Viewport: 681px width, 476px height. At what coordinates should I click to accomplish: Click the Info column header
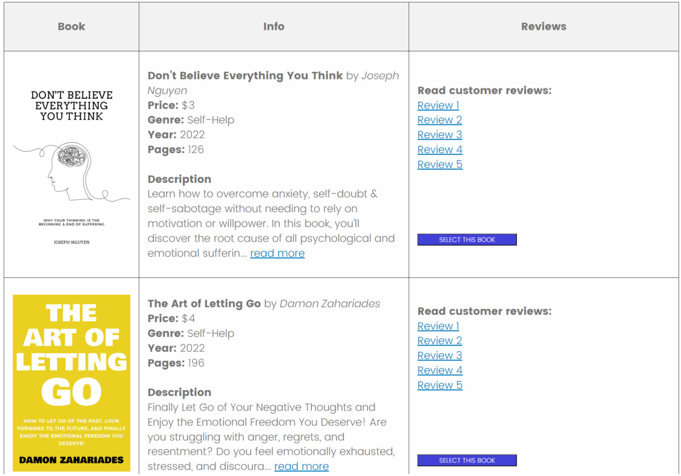point(274,27)
